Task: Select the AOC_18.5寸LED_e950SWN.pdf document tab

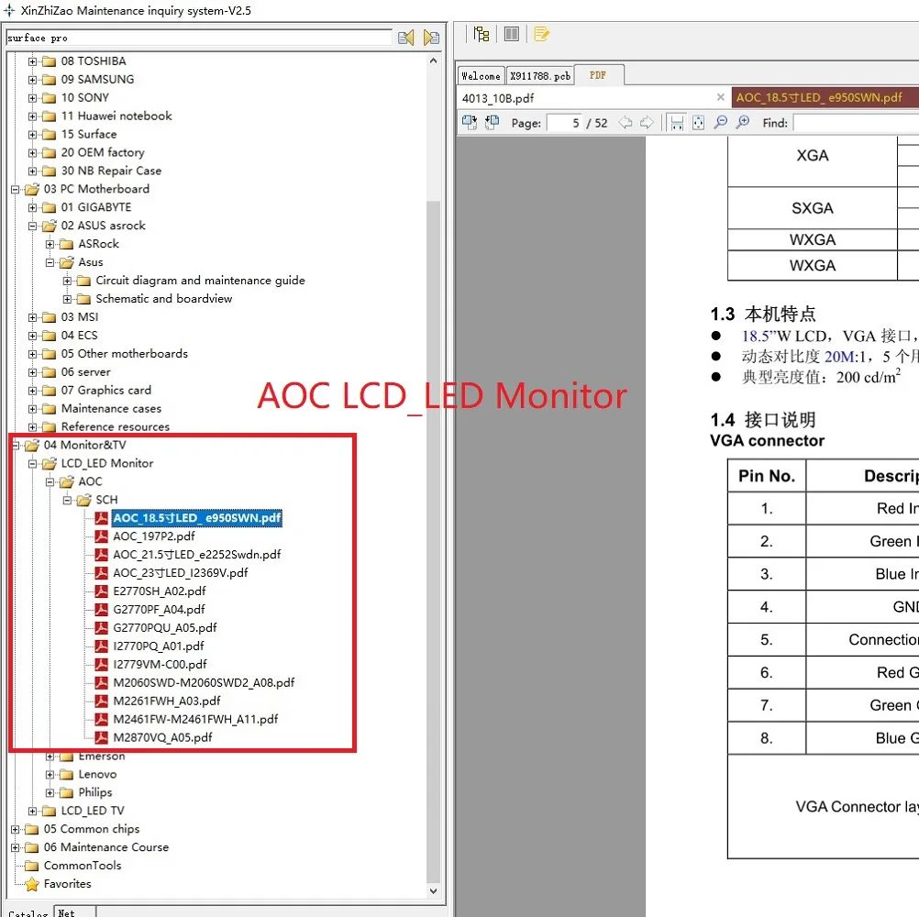Action: click(825, 98)
